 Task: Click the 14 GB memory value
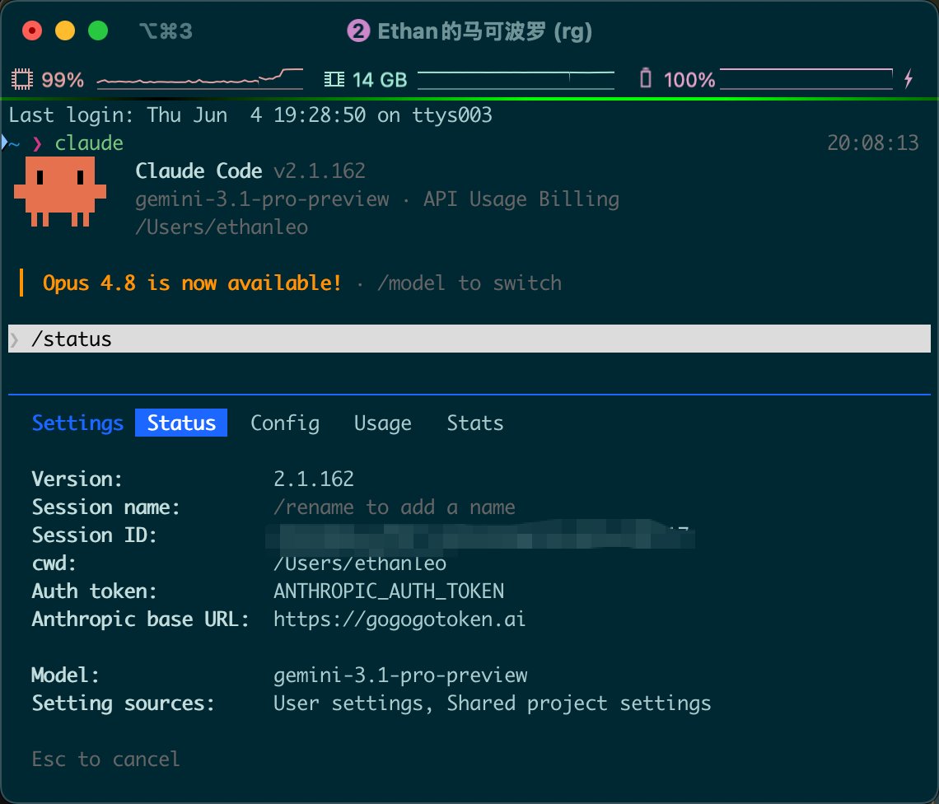pyautogui.click(x=380, y=80)
